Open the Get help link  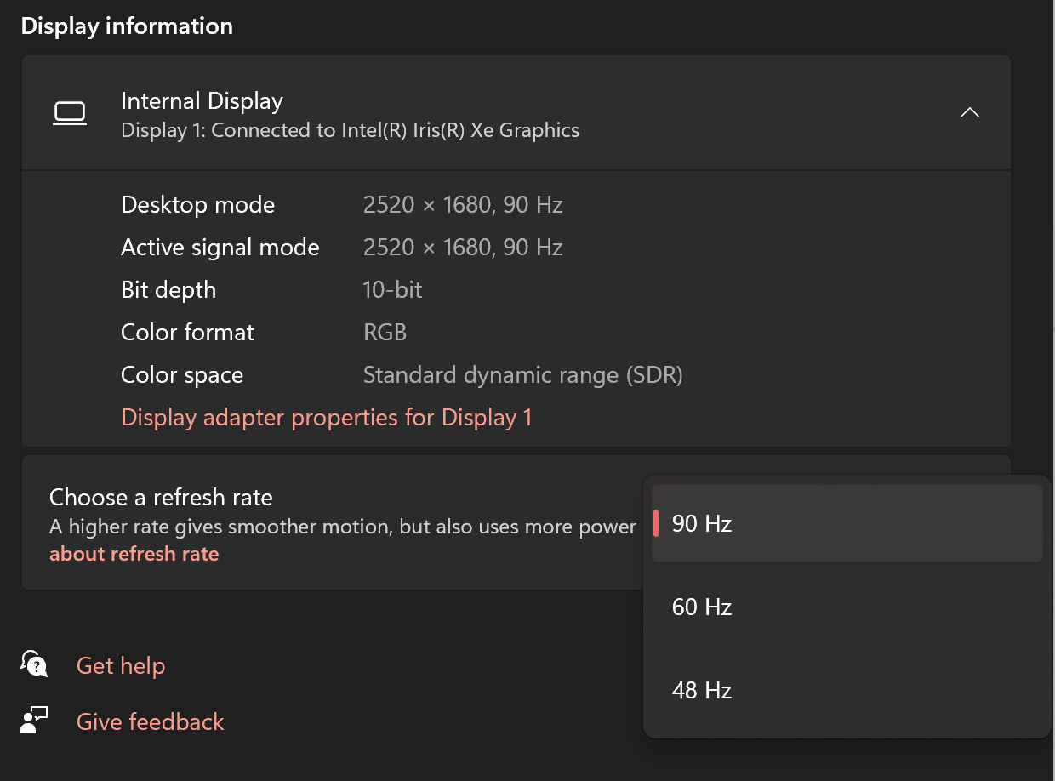(121, 665)
